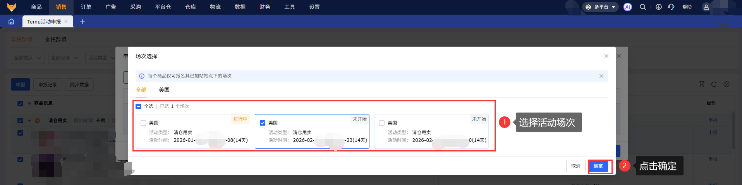Switch to the 美国 session tab
The image size is (742, 185).
pos(164,90)
